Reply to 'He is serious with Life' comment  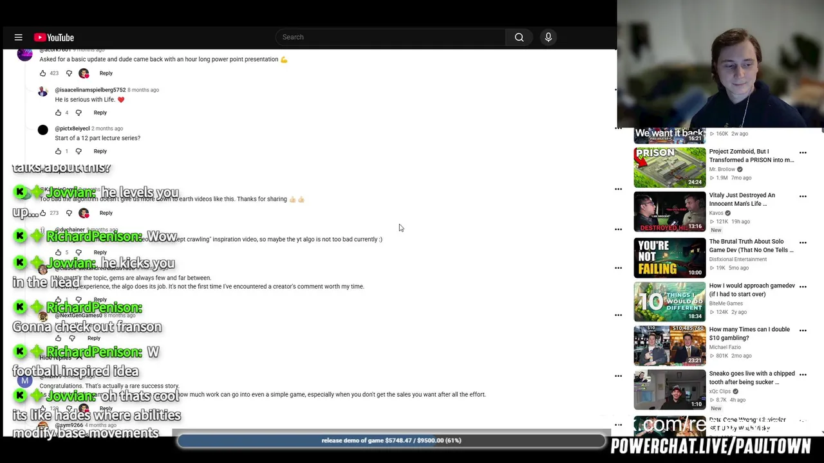click(x=100, y=113)
